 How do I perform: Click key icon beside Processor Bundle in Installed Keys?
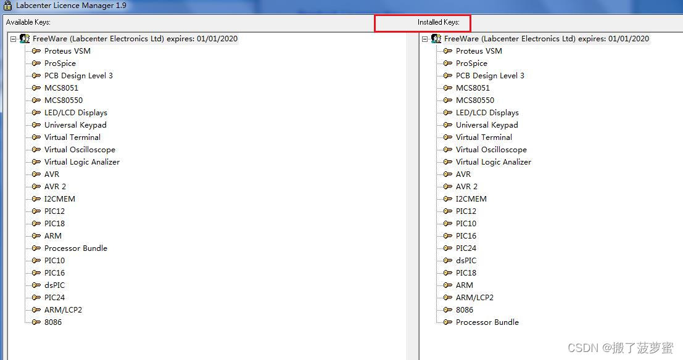click(448, 322)
